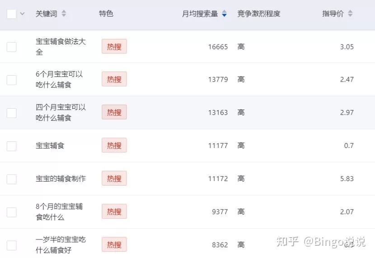This screenshot has width=375, height=258.
Task: Click 热搜 badge for 6个月宝宝可以吃什么辅食
Action: 114,79
